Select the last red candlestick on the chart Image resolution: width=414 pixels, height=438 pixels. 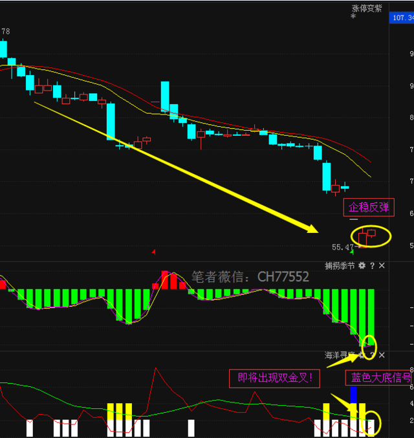tap(371, 234)
